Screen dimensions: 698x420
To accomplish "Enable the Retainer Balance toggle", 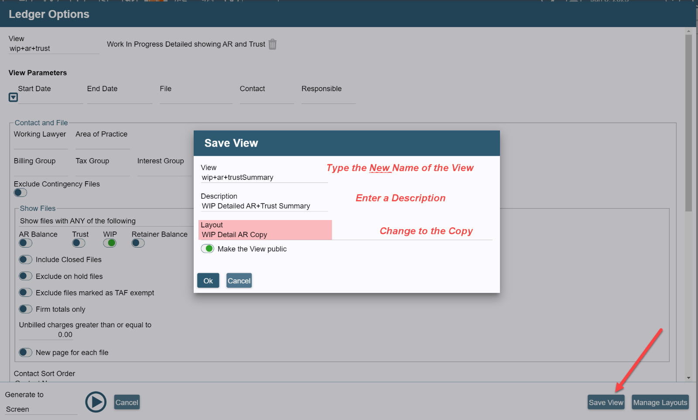I will pyautogui.click(x=137, y=243).
